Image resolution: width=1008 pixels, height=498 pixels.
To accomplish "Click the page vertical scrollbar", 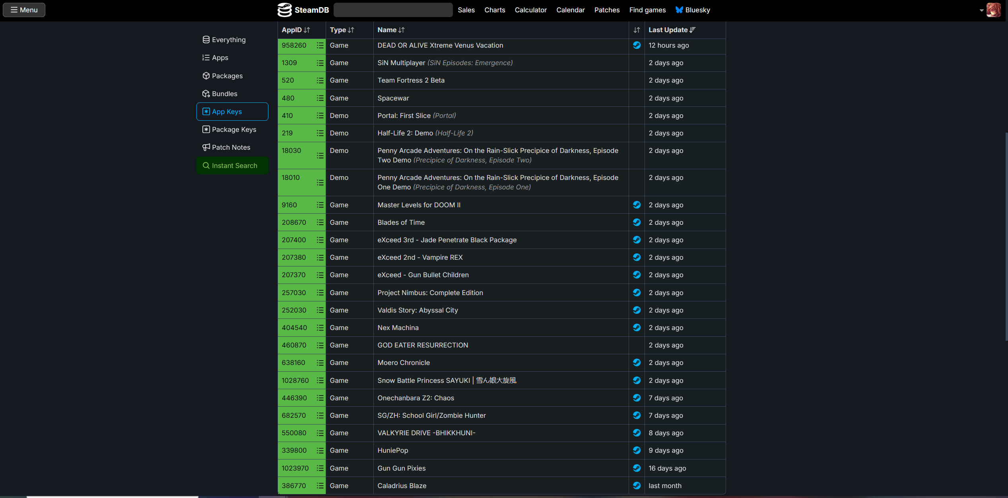I will (1006, 236).
